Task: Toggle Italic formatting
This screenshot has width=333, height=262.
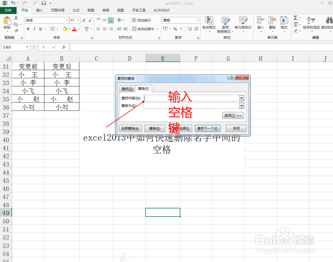Action: [x=34, y=29]
